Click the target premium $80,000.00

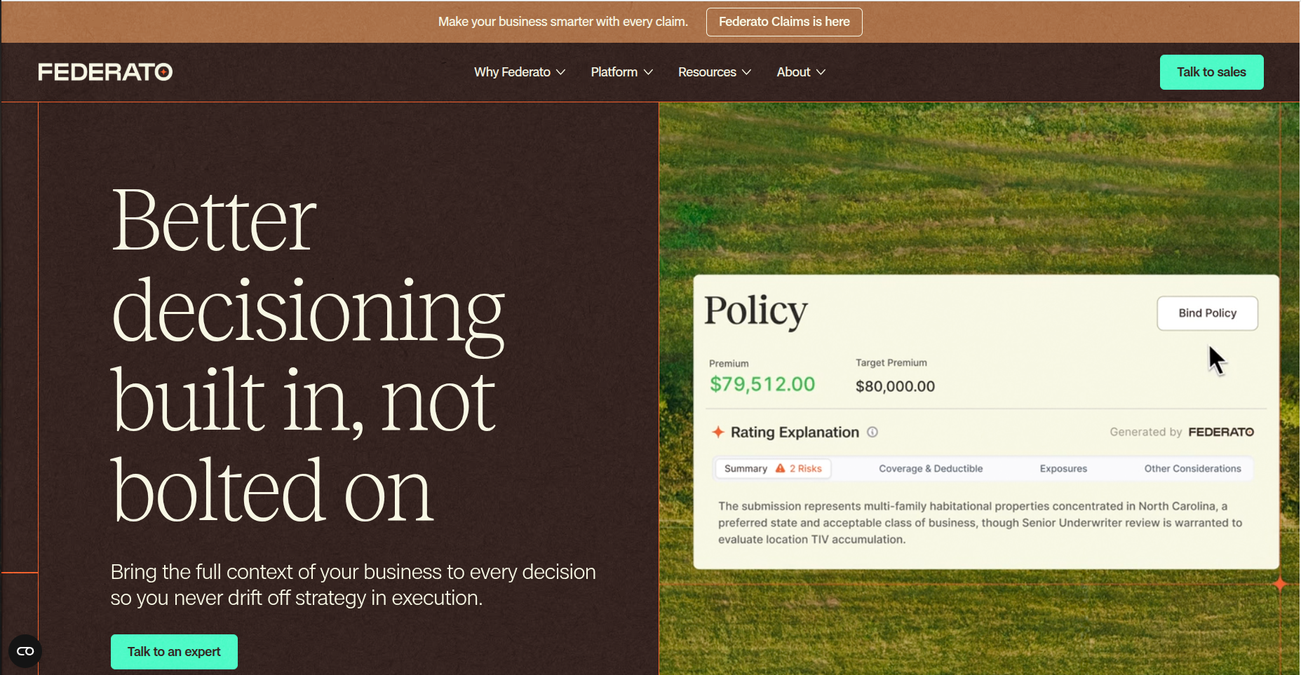tap(895, 386)
